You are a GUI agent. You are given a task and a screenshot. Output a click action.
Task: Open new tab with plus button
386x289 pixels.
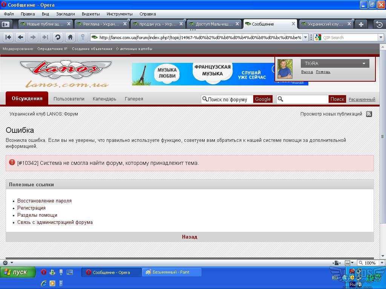(x=361, y=24)
